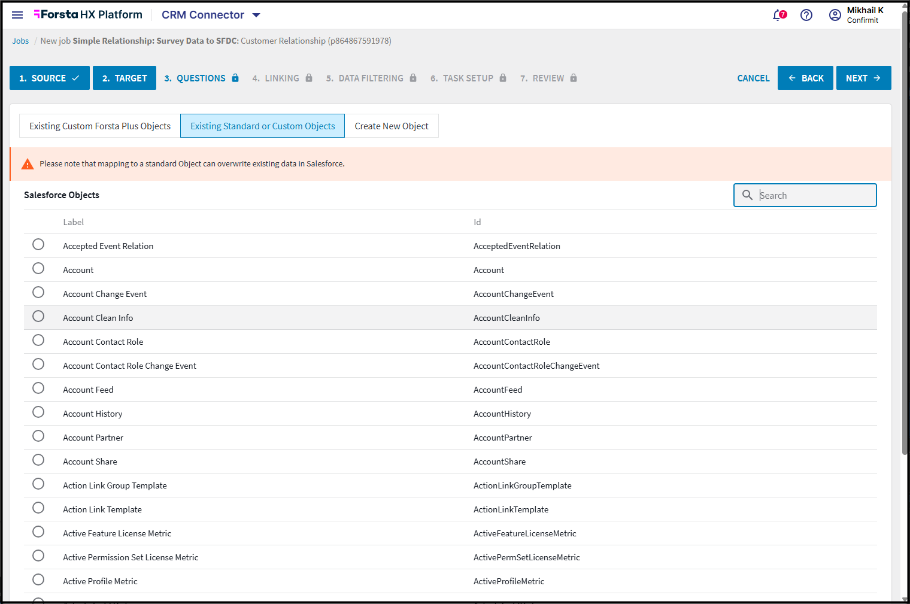Select the Account Feed radio button
The height and width of the screenshot is (604, 910).
pos(38,388)
